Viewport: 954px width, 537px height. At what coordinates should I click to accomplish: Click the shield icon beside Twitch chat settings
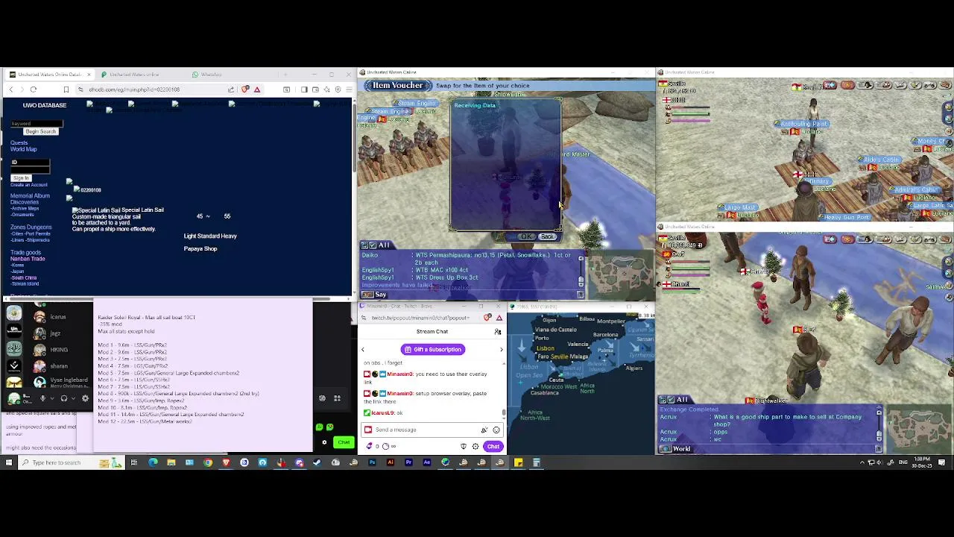[464, 446]
